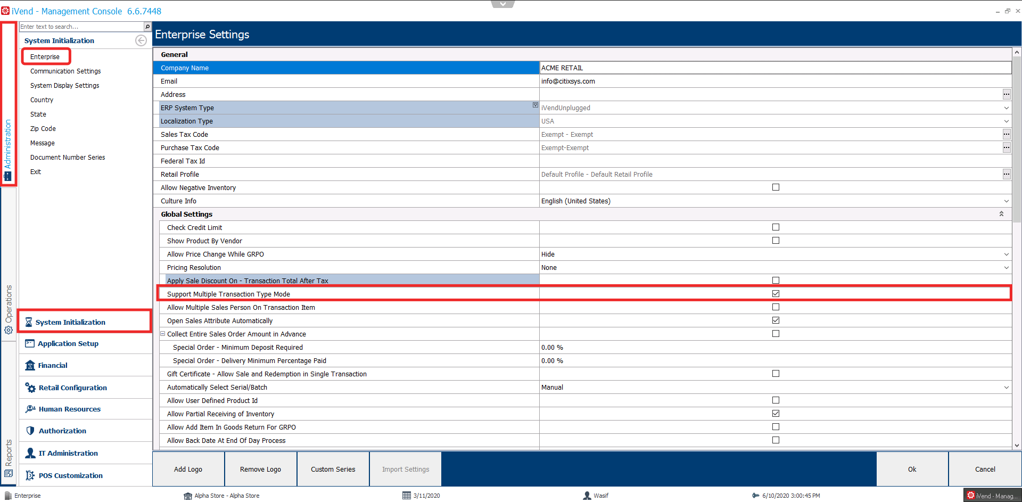Click the iVend app logo icon
1022x502 pixels.
point(5,11)
